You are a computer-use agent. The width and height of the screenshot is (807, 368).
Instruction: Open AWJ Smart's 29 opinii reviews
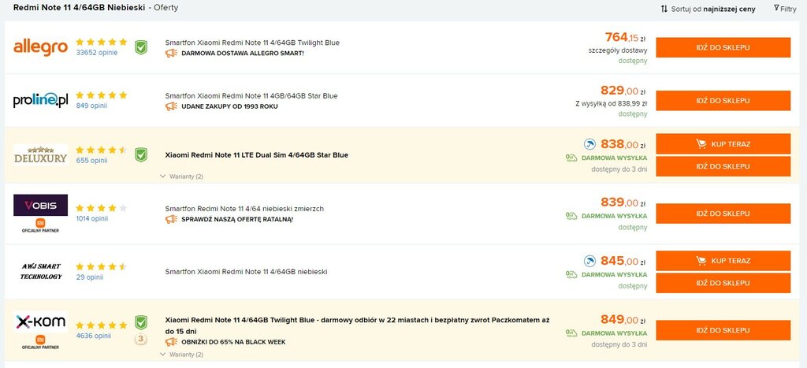click(90, 277)
